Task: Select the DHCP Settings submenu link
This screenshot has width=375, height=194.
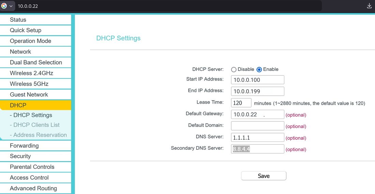Action: point(31,115)
